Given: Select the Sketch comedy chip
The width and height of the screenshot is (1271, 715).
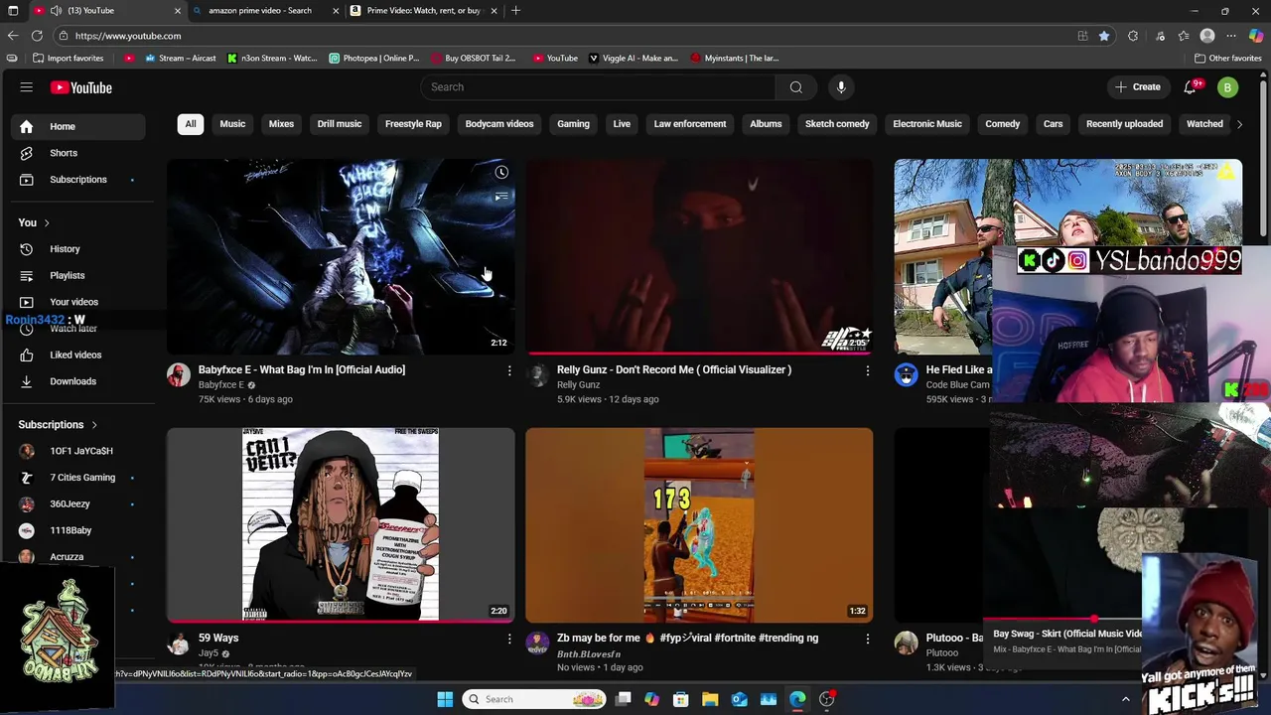Looking at the screenshot, I should point(837,124).
